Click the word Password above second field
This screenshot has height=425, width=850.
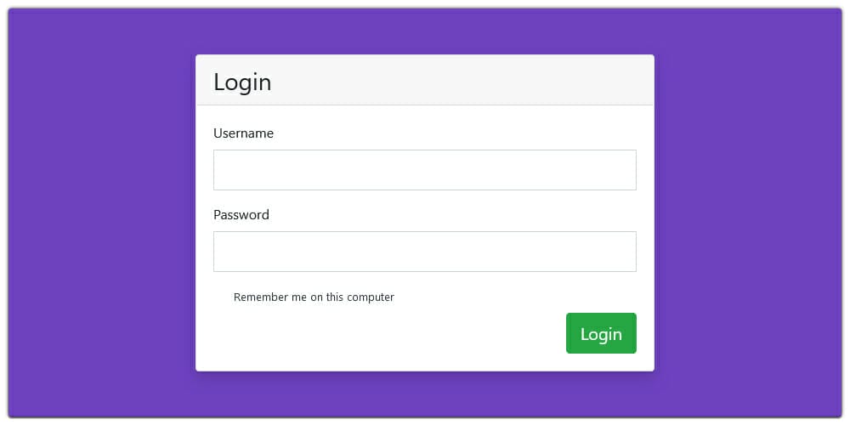(x=241, y=215)
